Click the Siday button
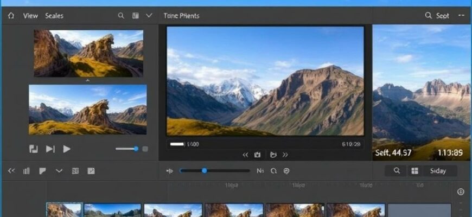This screenshot has height=217, width=472. 439,171
